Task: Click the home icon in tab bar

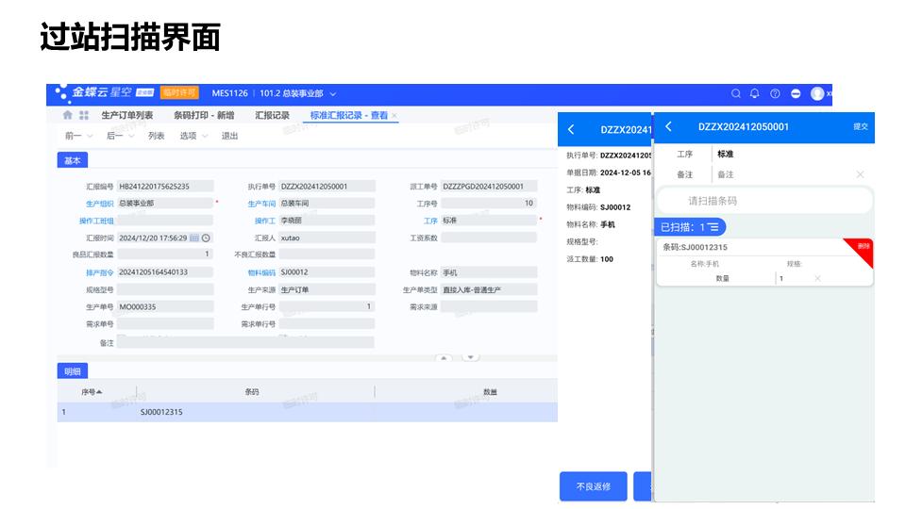Action: point(67,115)
